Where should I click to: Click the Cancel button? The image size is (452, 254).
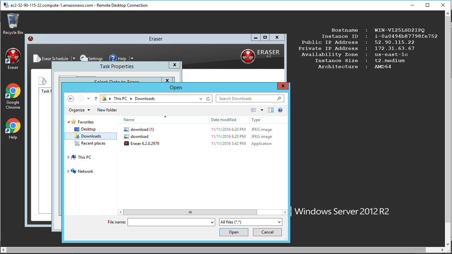(x=267, y=232)
